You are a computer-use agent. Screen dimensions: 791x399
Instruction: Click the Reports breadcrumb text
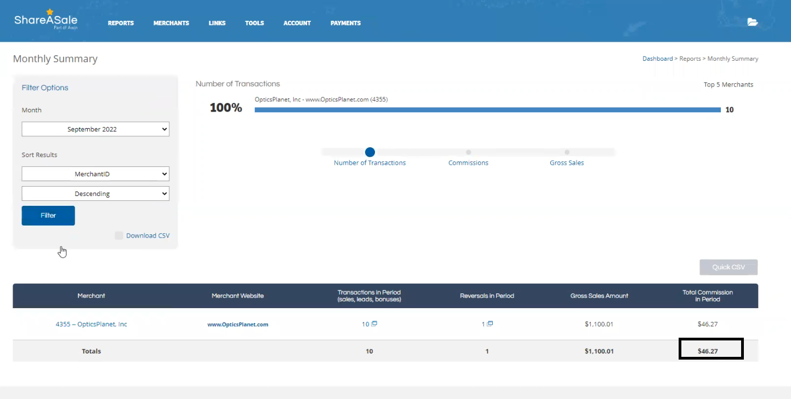690,59
